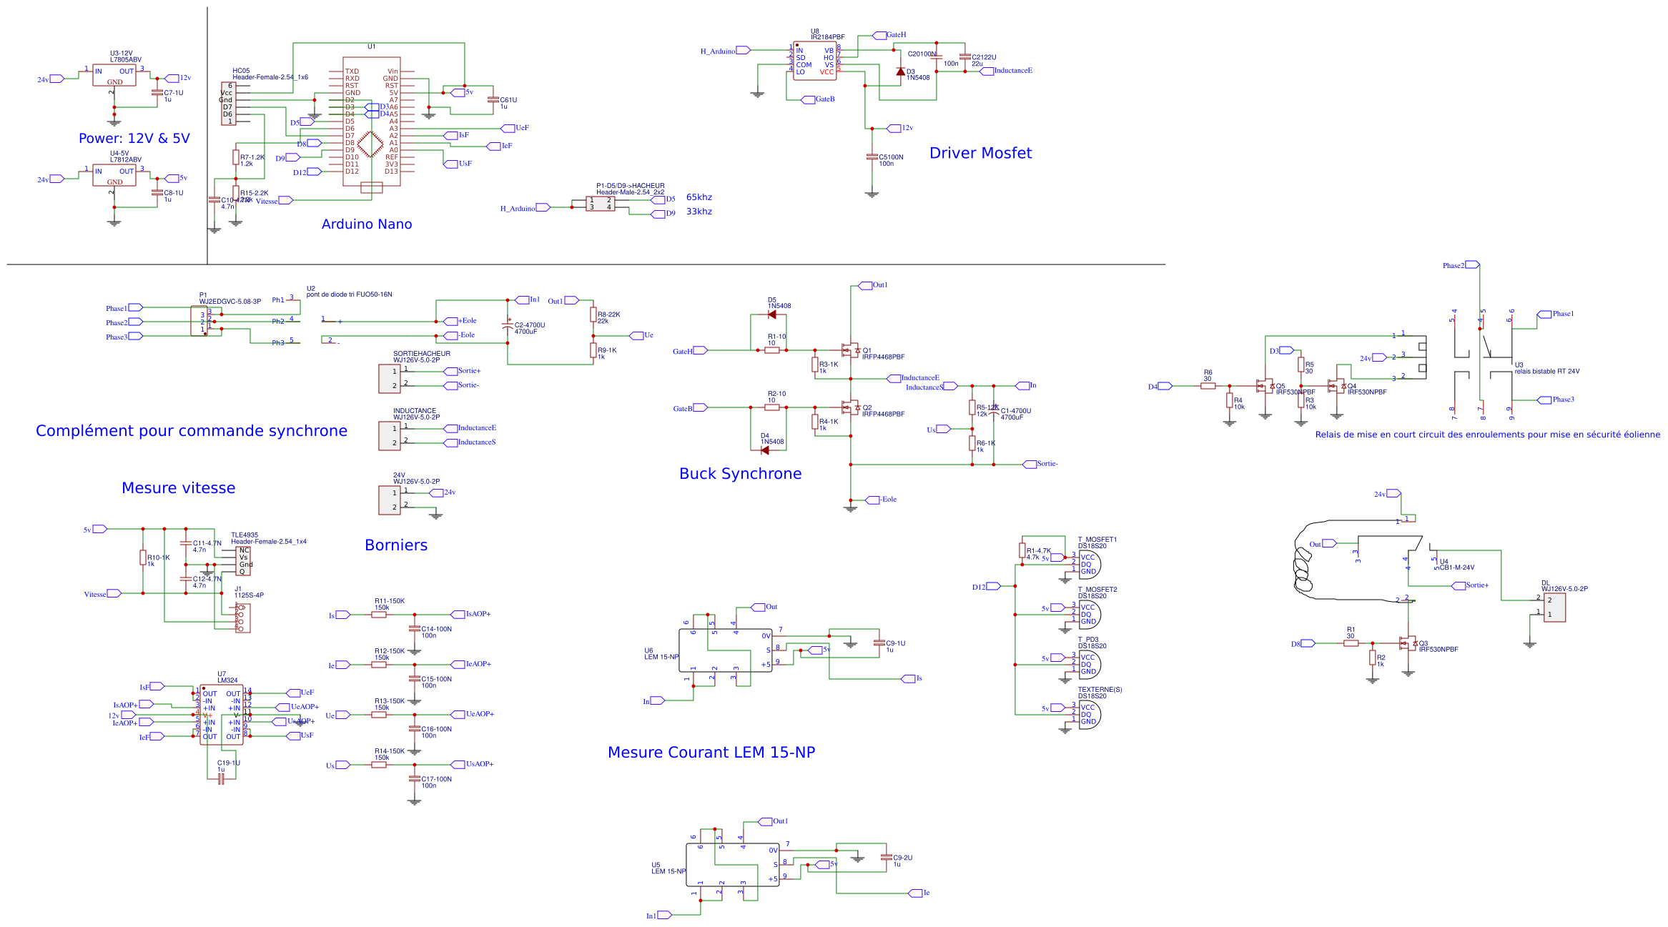
Task: Select the U4-5V L7812ABV regulator symbol
Action: pyautogui.click(x=114, y=175)
